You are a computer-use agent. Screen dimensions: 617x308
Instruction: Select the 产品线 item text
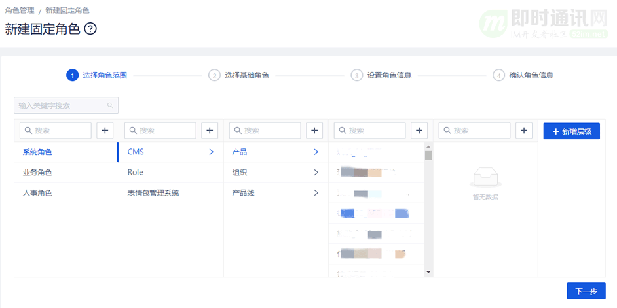pos(243,193)
